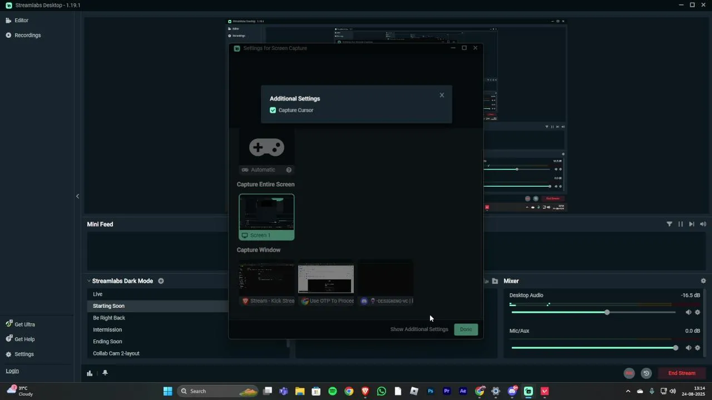
Task: Open Discord from the taskbar
Action: (512, 392)
